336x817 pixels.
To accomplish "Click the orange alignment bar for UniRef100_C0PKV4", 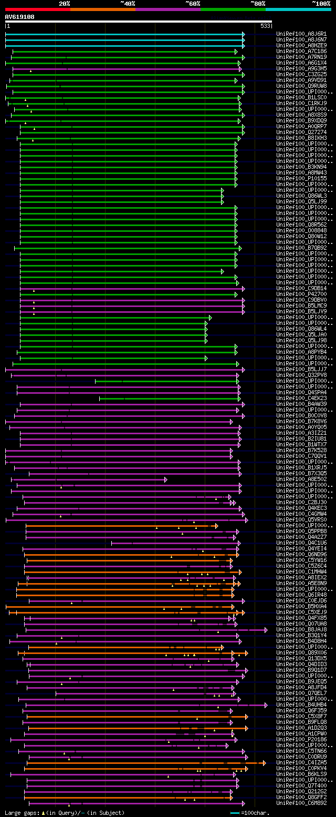I will click(x=136, y=769).
